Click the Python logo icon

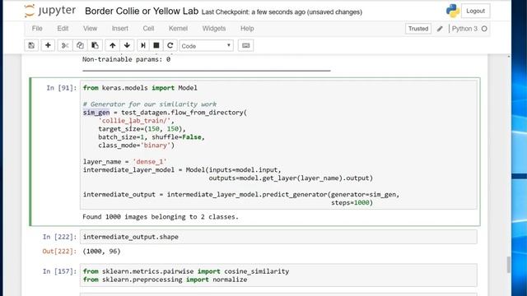[452, 11]
